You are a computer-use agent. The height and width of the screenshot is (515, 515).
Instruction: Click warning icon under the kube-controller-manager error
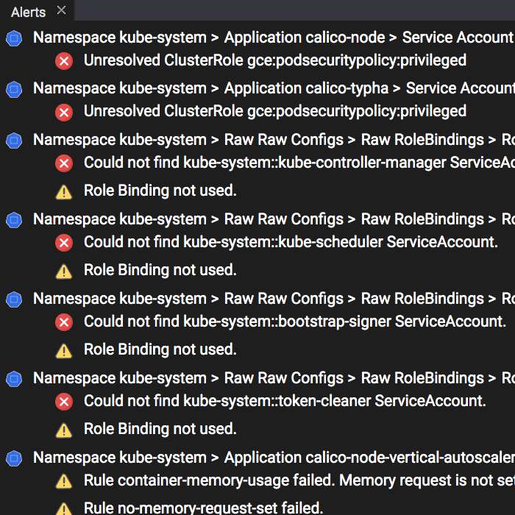(x=64, y=191)
